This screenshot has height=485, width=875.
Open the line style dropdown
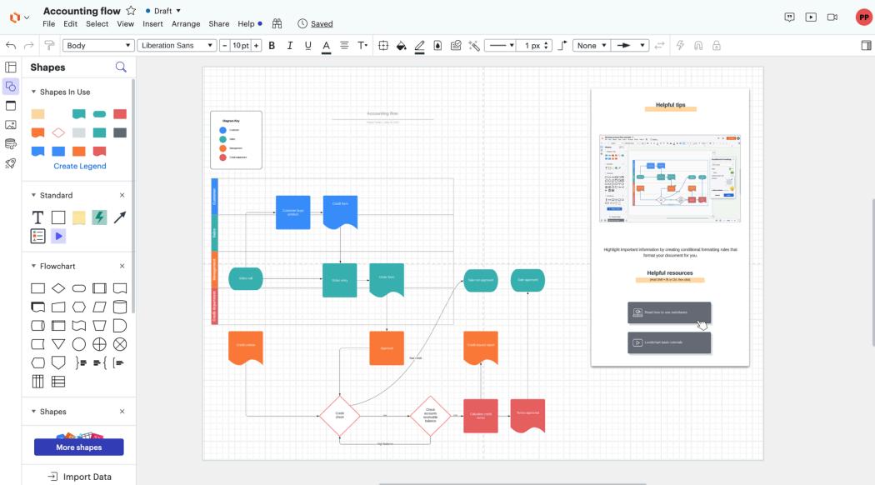click(x=500, y=46)
